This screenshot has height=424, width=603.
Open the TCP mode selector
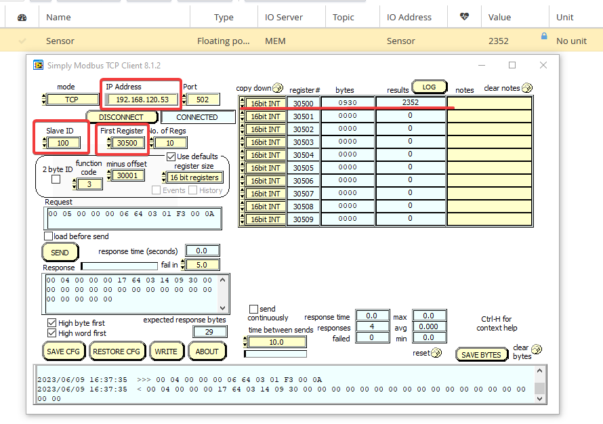[72, 100]
